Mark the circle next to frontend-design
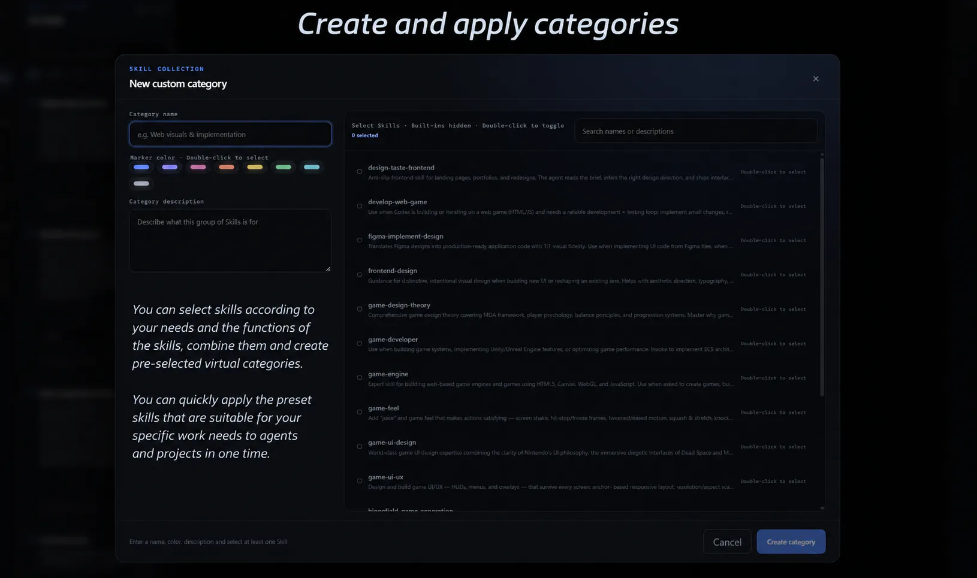The width and height of the screenshot is (977, 578). (x=360, y=275)
